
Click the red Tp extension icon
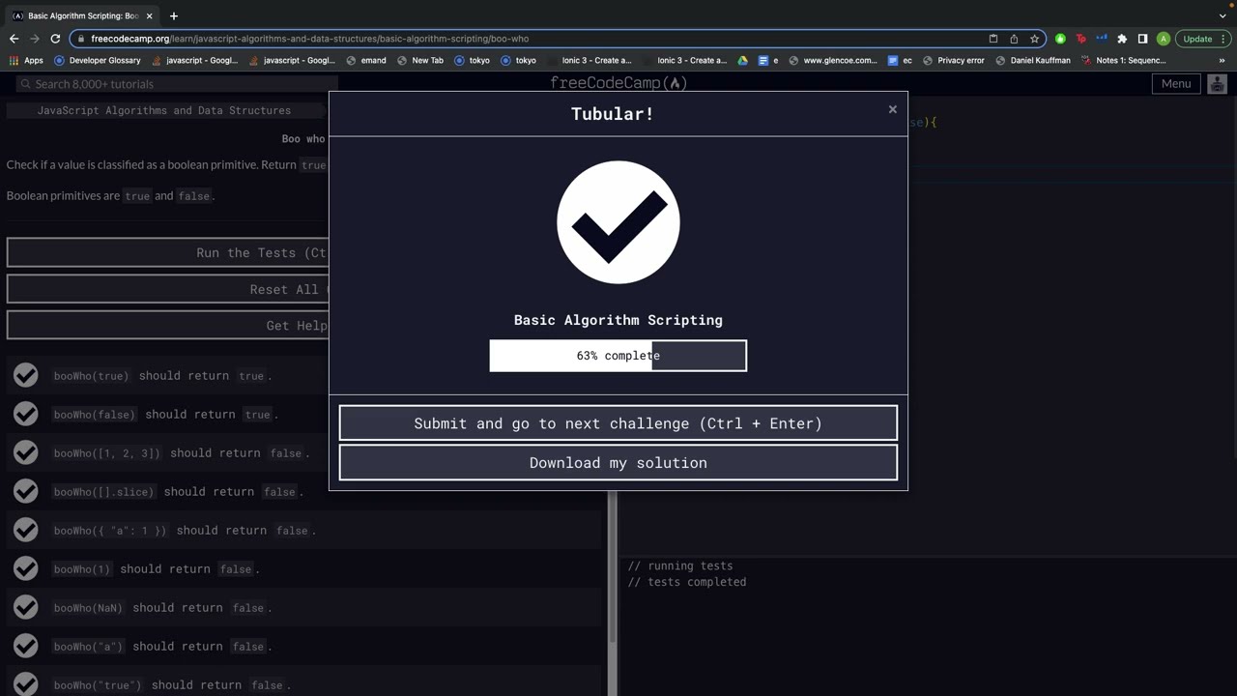(1080, 39)
